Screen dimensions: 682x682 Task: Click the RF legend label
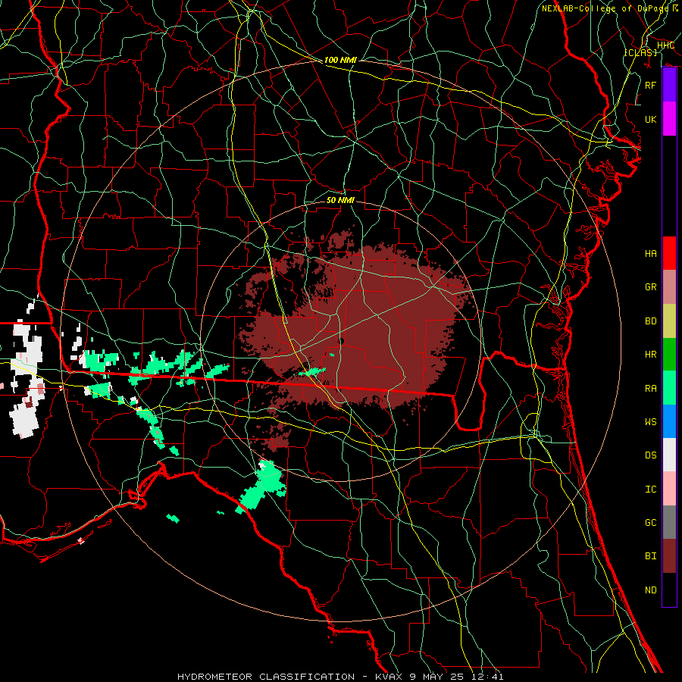pos(650,85)
